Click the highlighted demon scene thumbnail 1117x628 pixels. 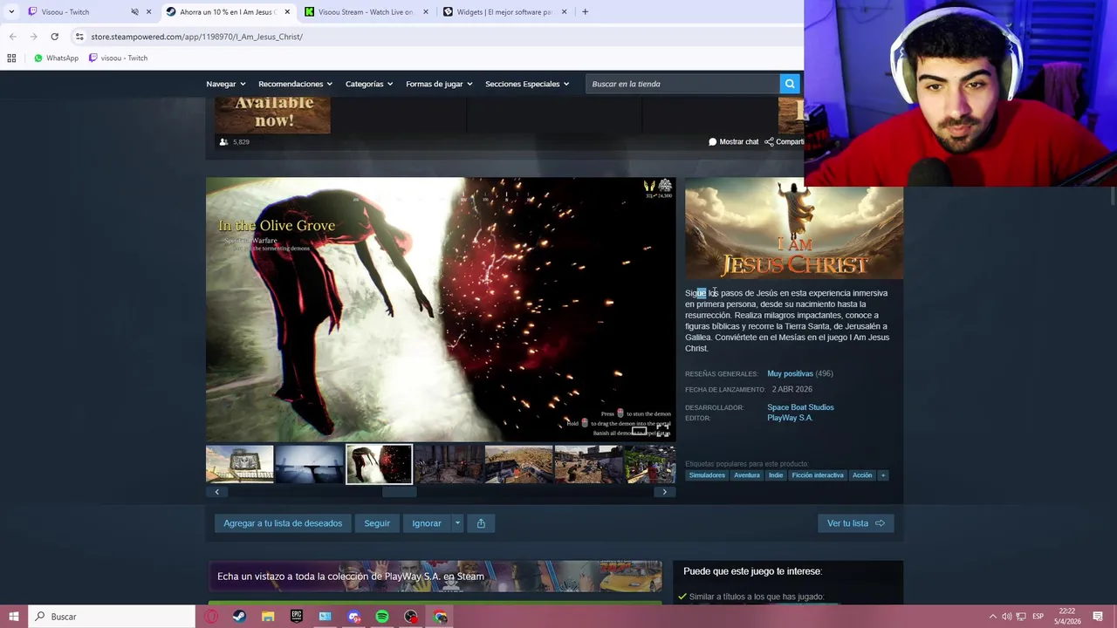(x=379, y=464)
